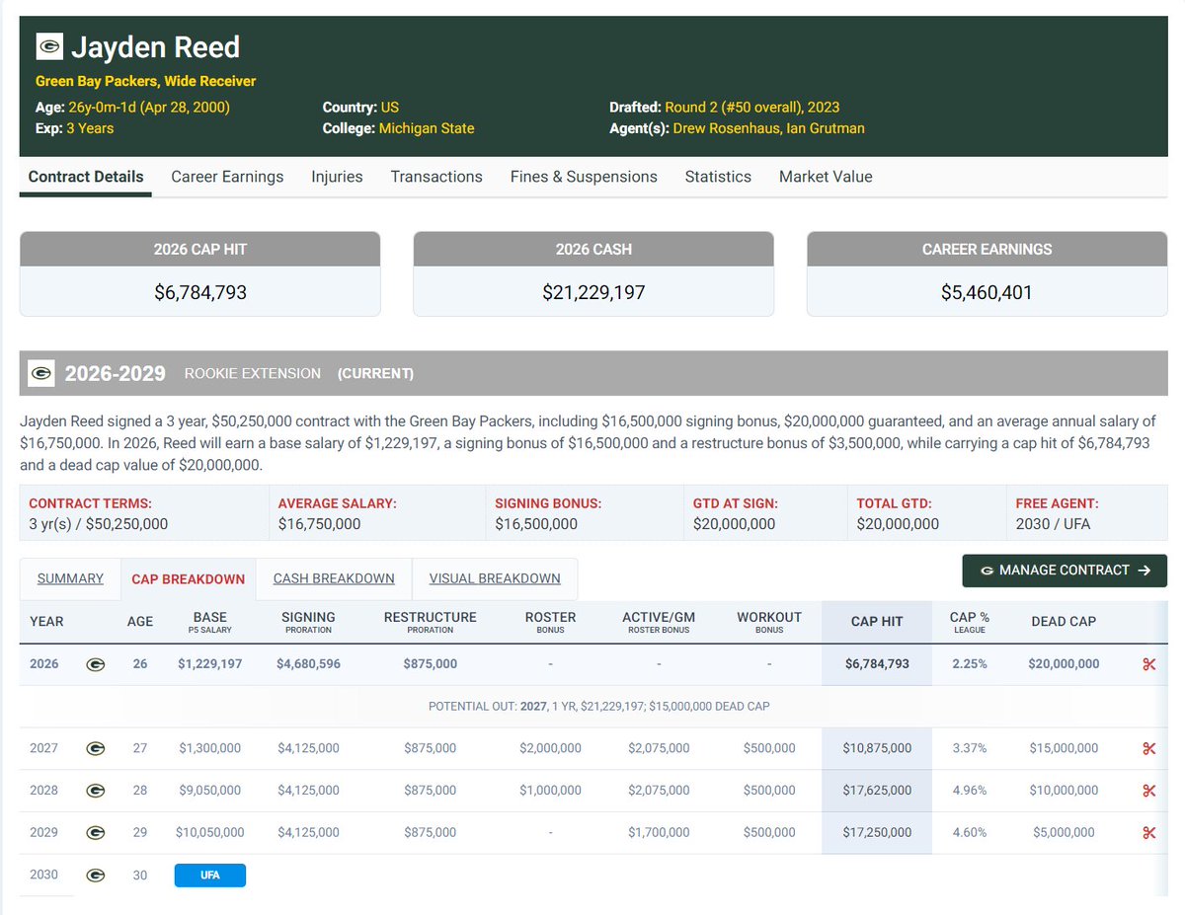This screenshot has width=1185, height=915.
Task: Click the red scissors icon for 2029
Action: point(1148,832)
